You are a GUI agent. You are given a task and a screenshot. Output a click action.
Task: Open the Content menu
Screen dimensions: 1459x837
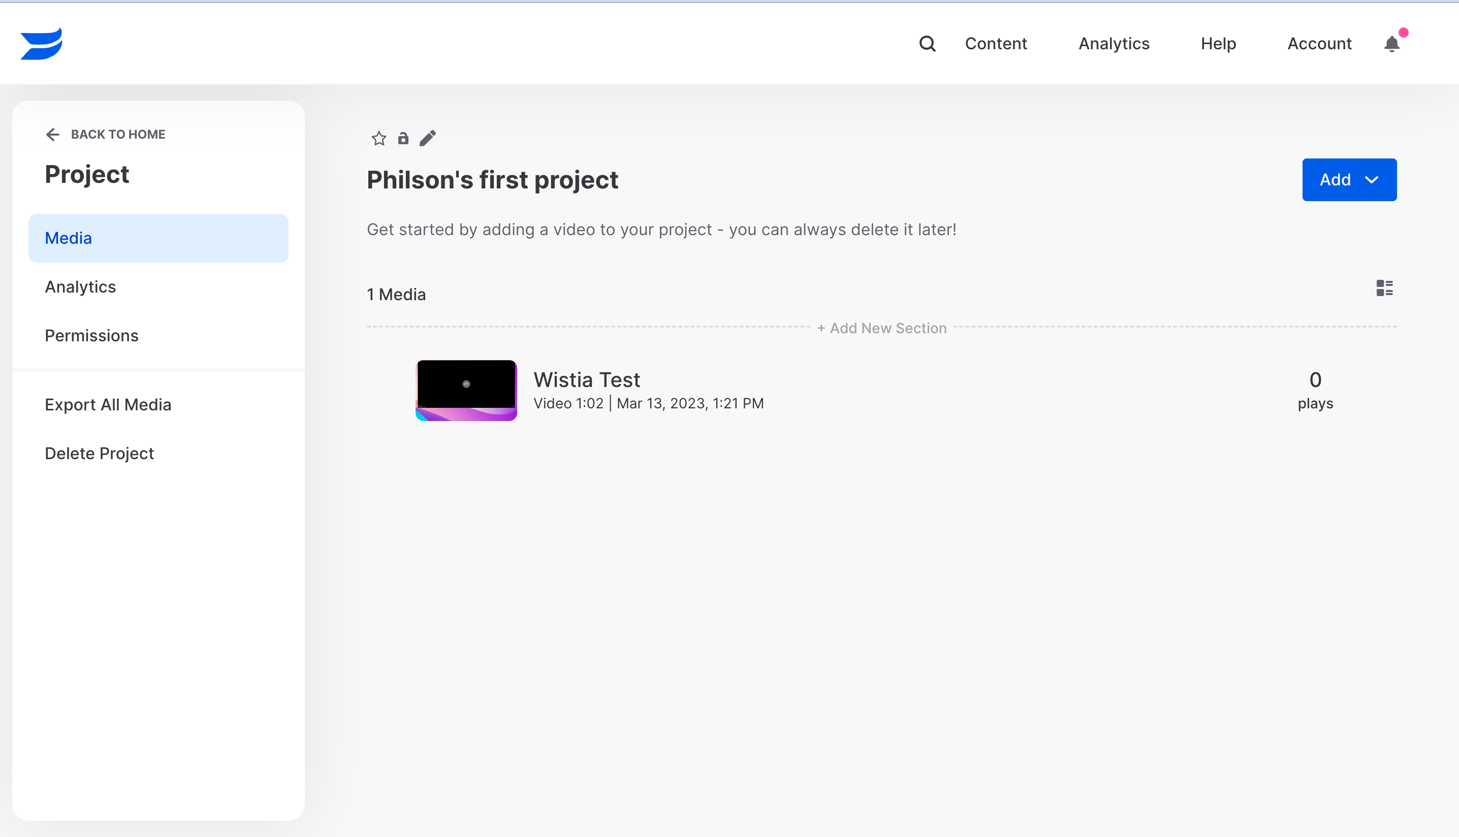pos(996,44)
